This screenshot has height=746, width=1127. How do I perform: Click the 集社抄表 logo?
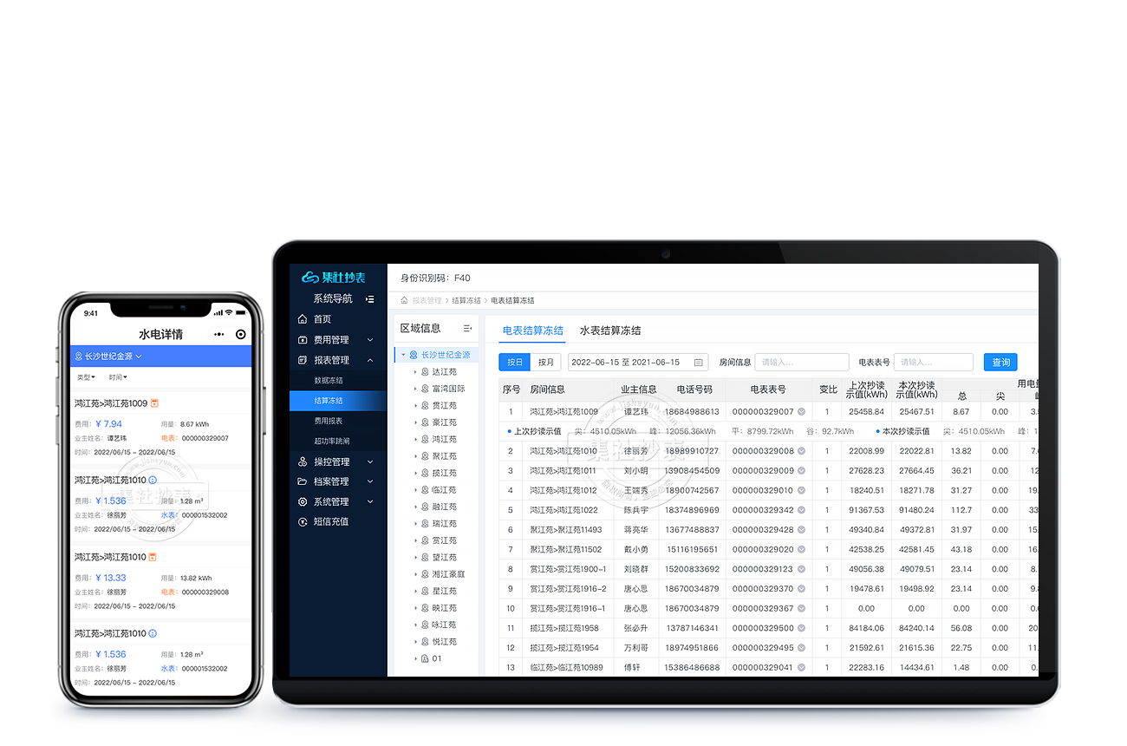coord(334,278)
